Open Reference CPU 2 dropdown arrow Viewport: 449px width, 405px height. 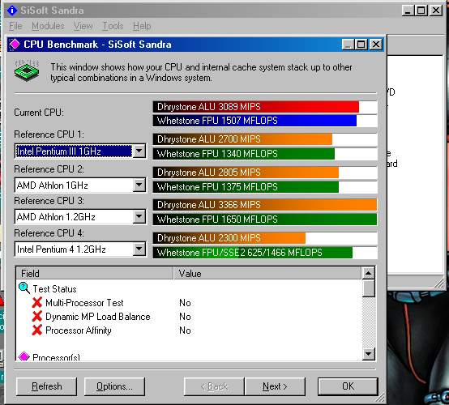click(x=139, y=185)
